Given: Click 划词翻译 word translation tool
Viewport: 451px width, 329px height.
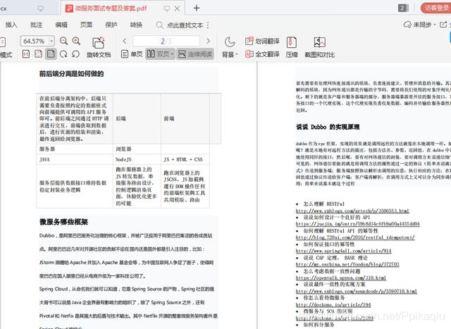Looking at the screenshot, I should click(x=262, y=41).
